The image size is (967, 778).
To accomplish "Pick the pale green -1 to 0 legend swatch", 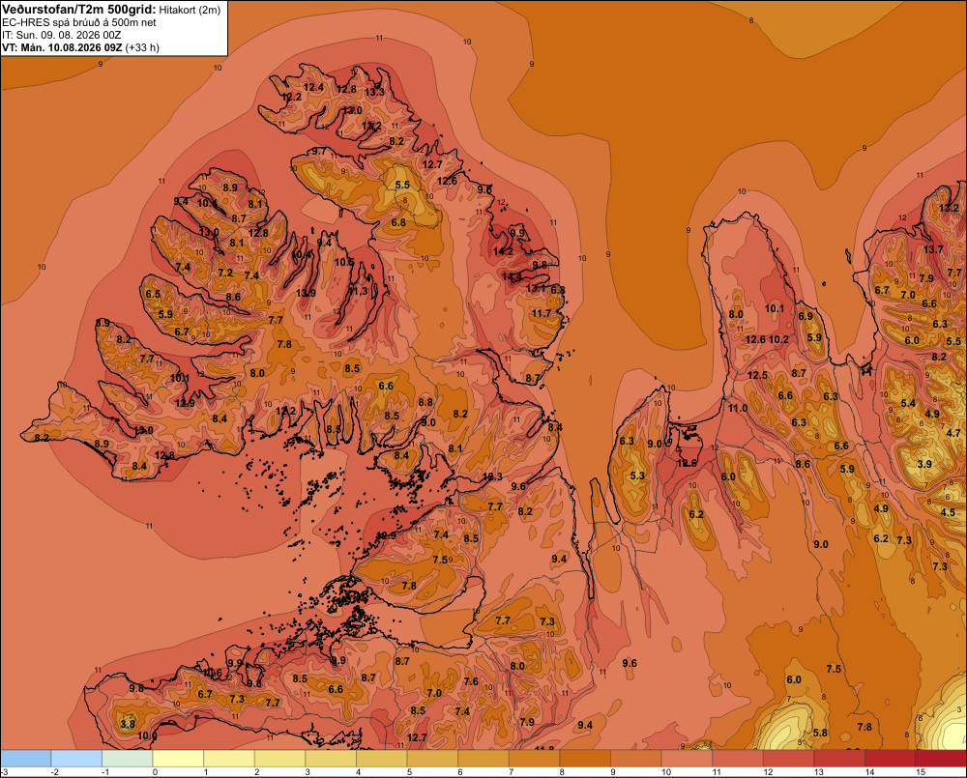I will point(128,759).
